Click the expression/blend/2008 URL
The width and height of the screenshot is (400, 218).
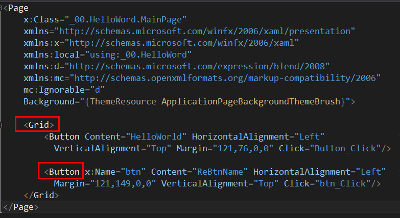[x=197, y=66]
